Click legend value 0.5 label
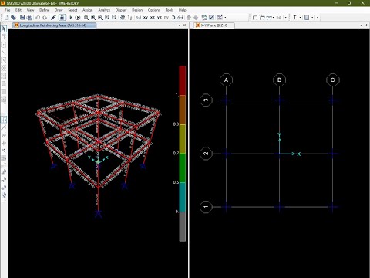 point(176,182)
